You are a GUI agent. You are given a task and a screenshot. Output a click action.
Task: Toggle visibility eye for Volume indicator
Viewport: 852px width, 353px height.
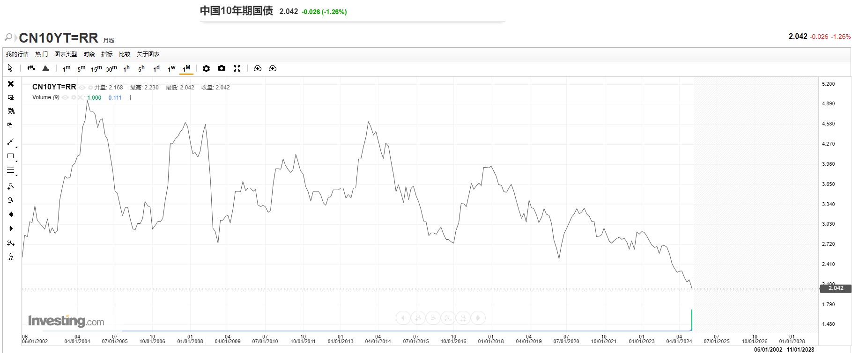coord(66,98)
